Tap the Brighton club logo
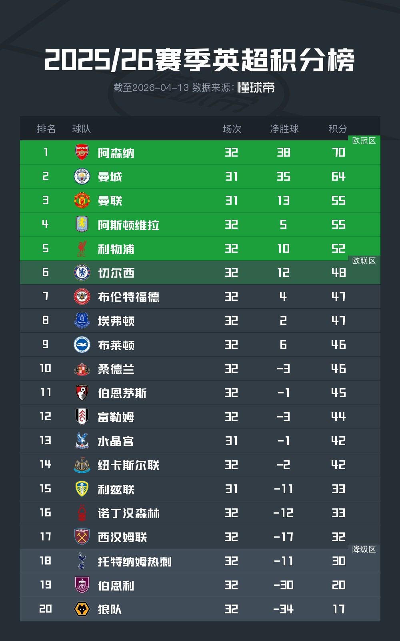The width and height of the screenshot is (400, 641). coord(82,345)
